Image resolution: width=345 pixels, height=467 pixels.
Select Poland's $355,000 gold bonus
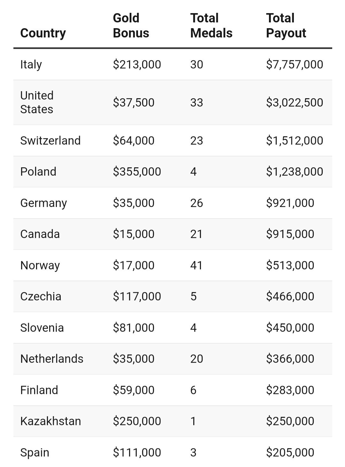point(137,171)
